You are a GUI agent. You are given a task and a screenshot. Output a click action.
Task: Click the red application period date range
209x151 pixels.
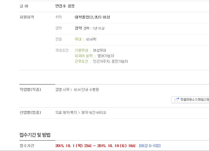pos(95,146)
